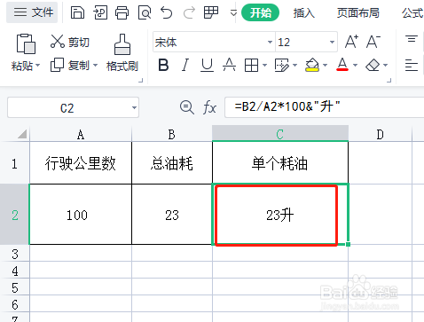The height and width of the screenshot is (322, 424).
Task: Click the top align icon
Action: click(412, 39)
